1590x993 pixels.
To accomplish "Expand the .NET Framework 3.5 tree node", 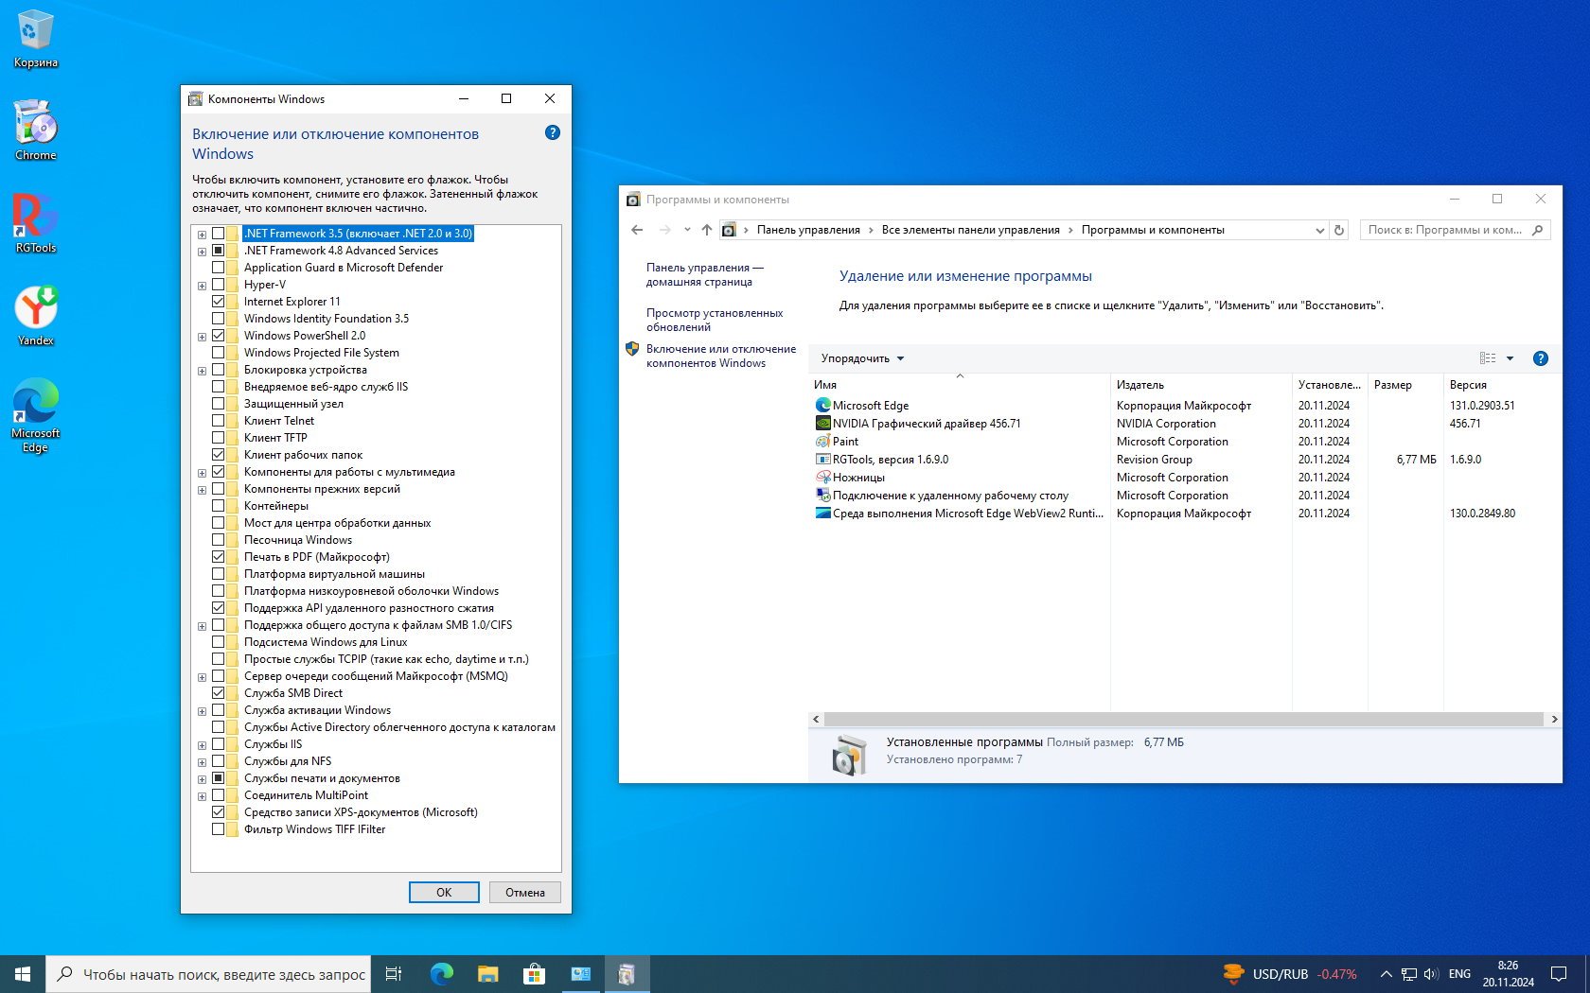I will pyautogui.click(x=202, y=235).
